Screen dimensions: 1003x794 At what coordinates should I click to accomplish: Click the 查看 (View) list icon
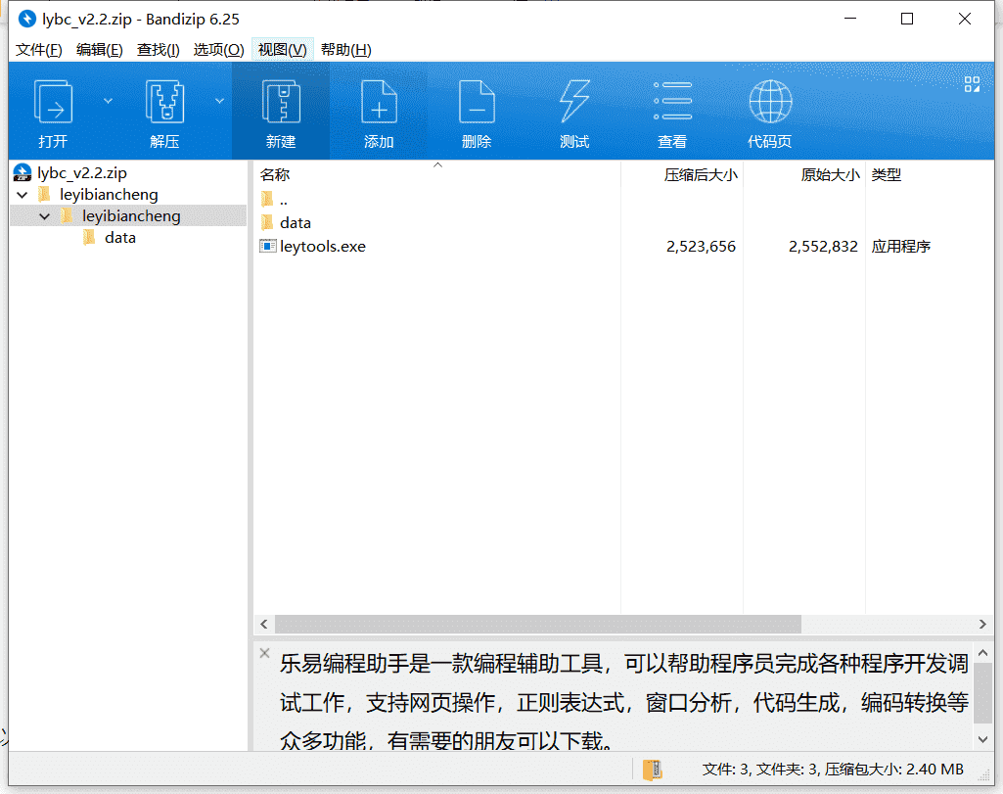pyautogui.click(x=672, y=101)
